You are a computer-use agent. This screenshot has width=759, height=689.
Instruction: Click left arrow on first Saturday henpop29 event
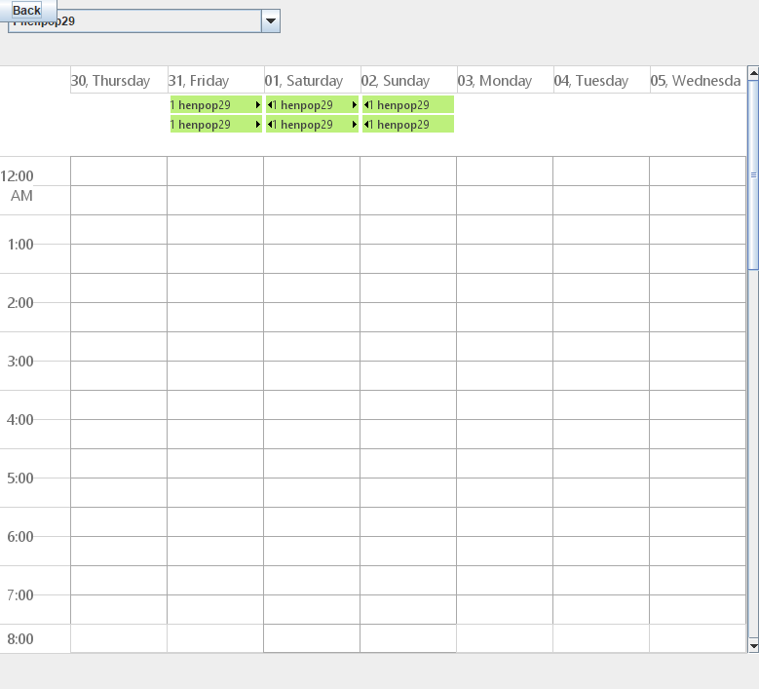pyautogui.click(x=270, y=105)
